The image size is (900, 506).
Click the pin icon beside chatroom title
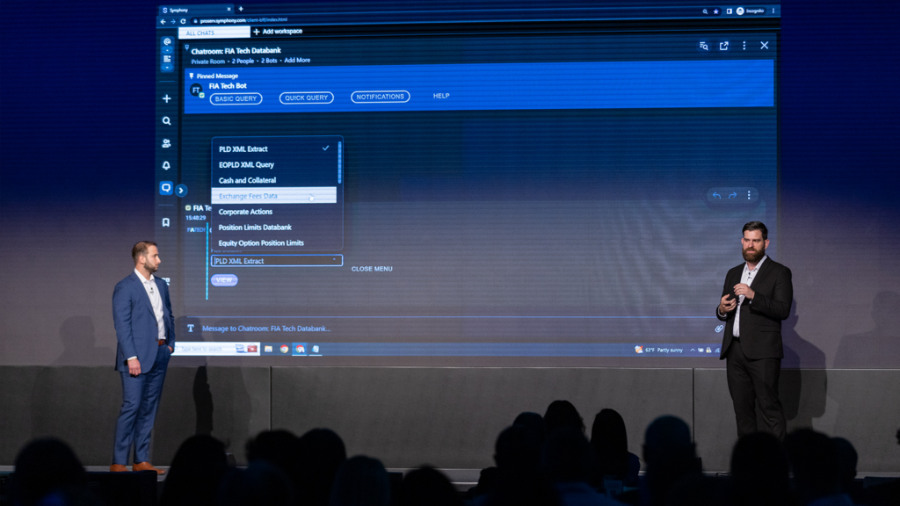pyautogui.click(x=186, y=48)
